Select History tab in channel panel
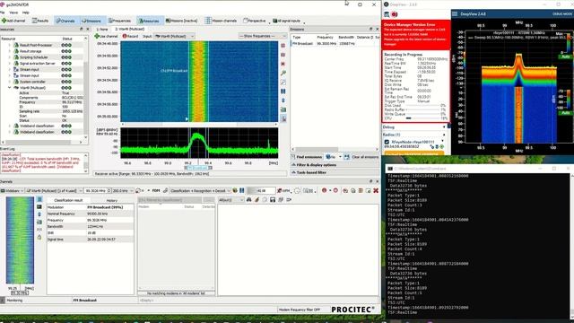574x323 pixels. pyautogui.click(x=111, y=200)
